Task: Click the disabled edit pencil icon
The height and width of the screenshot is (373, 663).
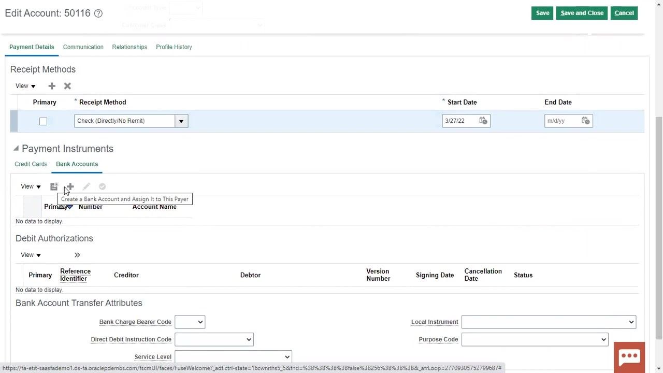Action: click(x=86, y=187)
